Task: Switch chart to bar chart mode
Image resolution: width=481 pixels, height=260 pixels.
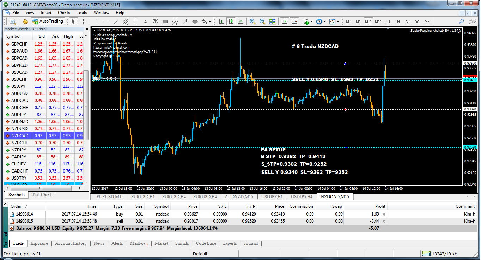Action: [x=221, y=22]
